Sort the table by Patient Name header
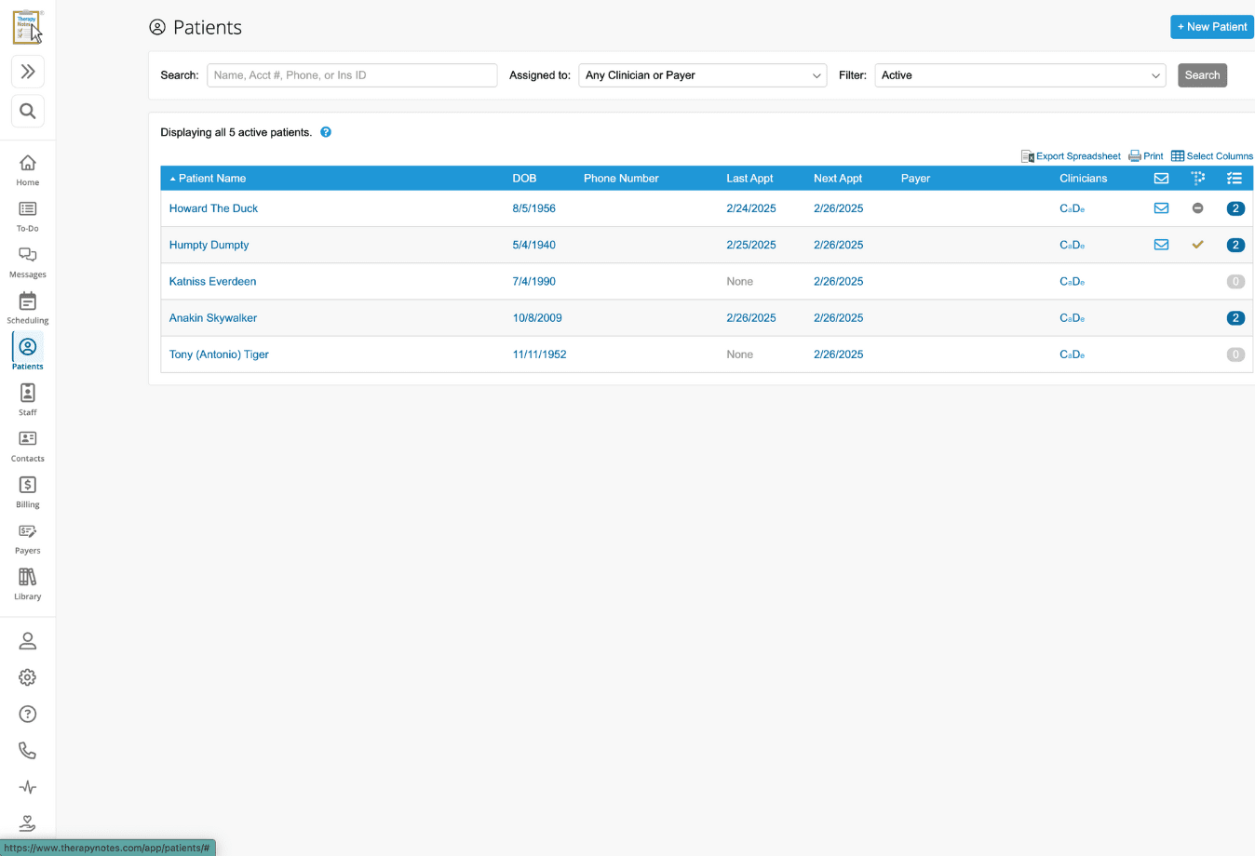The image size is (1255, 856). coord(212,179)
